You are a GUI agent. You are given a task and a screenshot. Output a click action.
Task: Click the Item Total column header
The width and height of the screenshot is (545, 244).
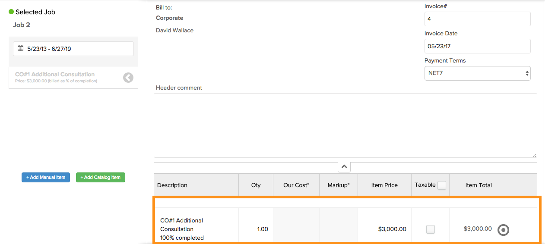[478, 185]
